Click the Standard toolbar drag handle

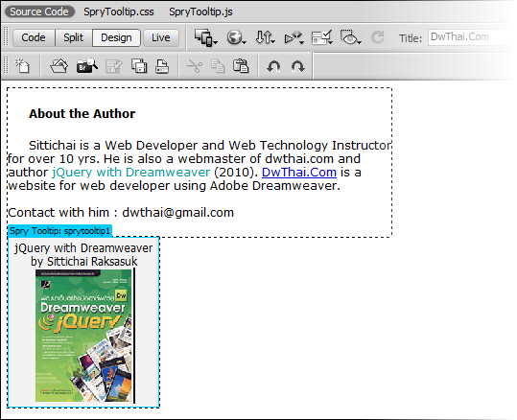pos(6,65)
